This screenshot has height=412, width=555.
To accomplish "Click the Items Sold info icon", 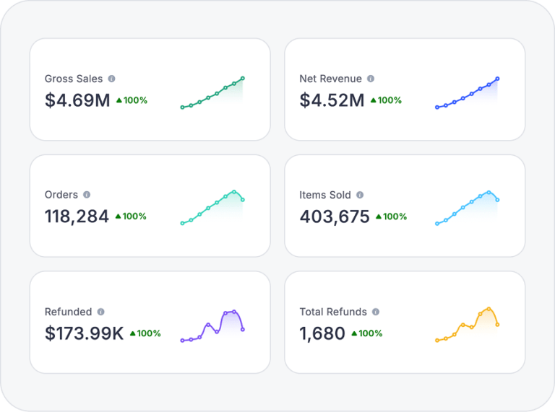I will point(360,195).
